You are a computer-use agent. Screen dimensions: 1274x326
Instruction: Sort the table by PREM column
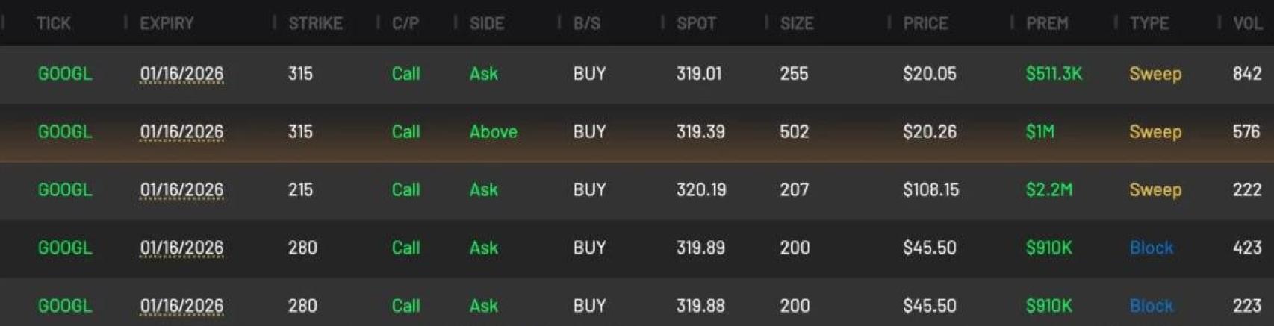click(x=1046, y=23)
